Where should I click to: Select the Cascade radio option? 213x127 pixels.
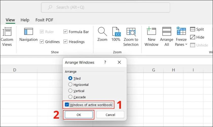pos(70,97)
